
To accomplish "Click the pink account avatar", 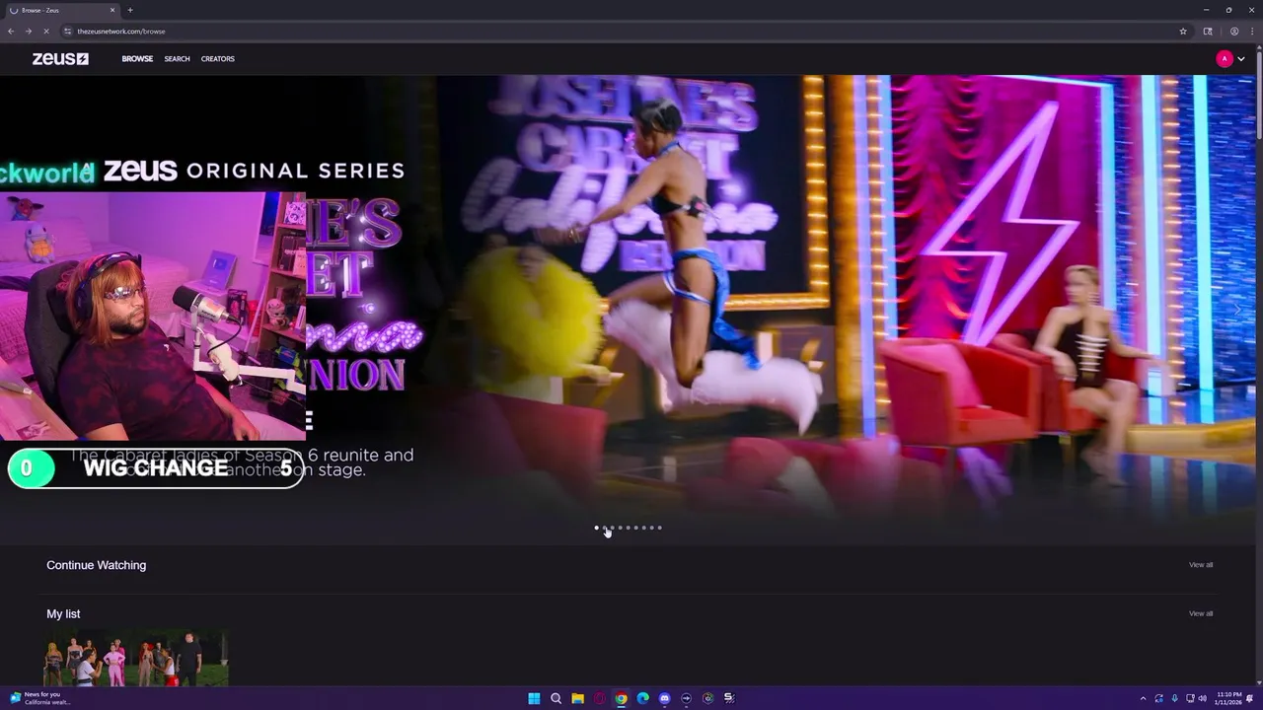I will (x=1225, y=59).
